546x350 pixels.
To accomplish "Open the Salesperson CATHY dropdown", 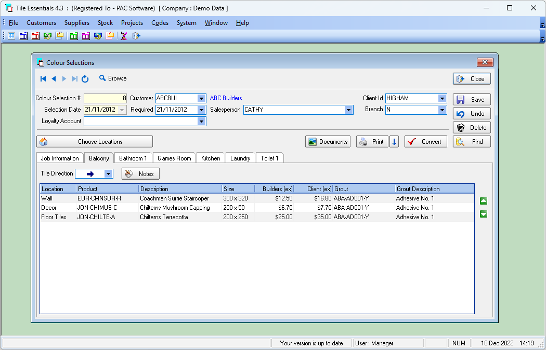I will click(348, 110).
